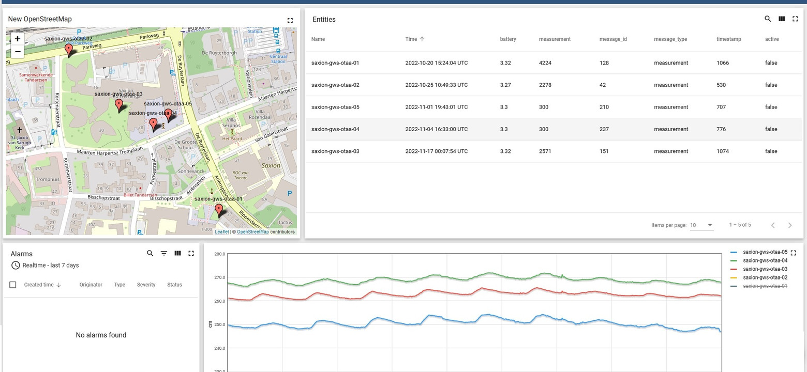
Task: Toggle saxion-gws-otaa-01 series in legend
Action: [x=765, y=286]
